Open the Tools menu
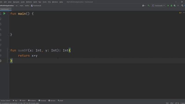185x104 pixels. tap(45, 2)
